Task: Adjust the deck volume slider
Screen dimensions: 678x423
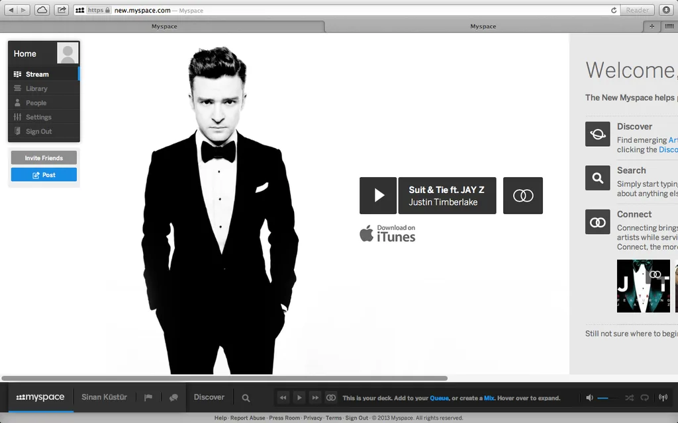Action: [x=607, y=397]
